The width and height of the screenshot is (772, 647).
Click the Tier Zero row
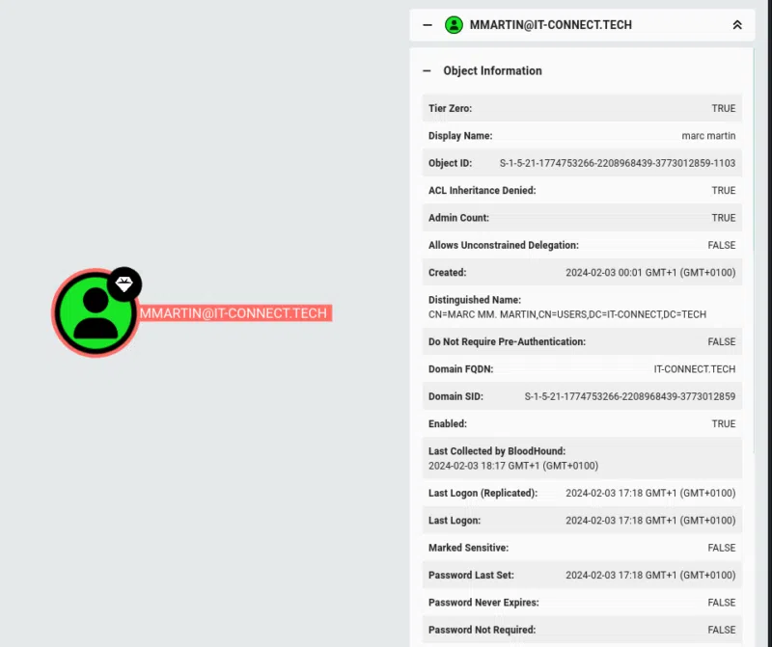[582, 108]
